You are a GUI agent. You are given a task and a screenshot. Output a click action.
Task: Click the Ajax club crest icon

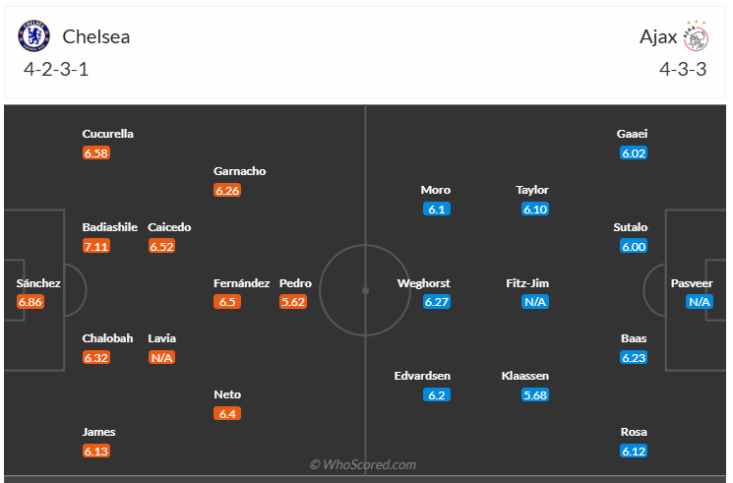click(x=698, y=36)
